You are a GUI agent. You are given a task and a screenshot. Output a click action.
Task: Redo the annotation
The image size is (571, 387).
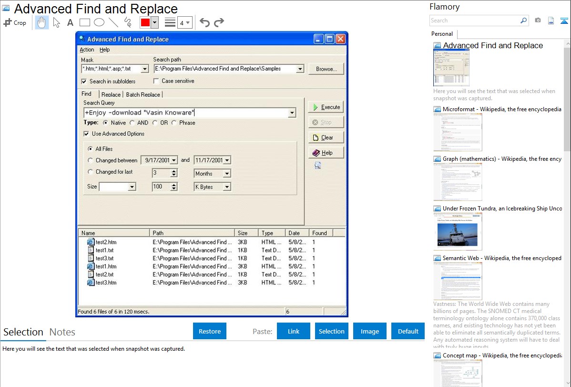[219, 22]
